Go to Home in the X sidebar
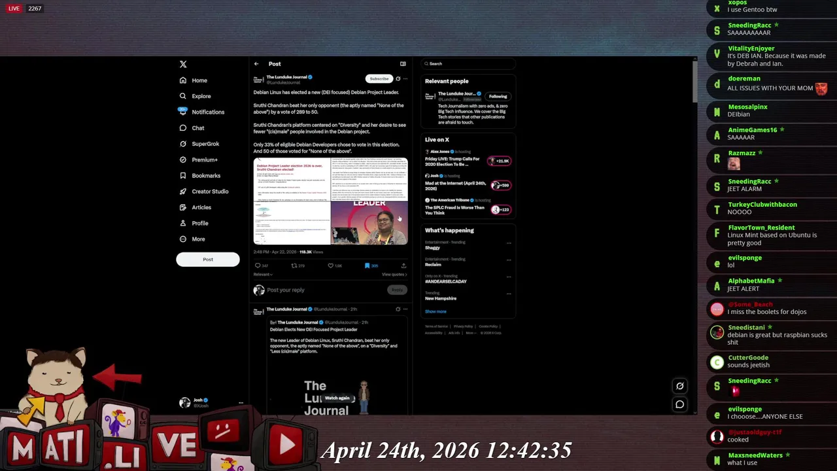 coord(194,80)
